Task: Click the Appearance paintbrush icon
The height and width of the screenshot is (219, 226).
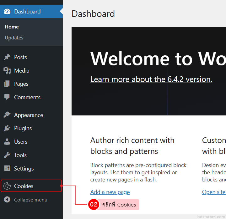Action: click(7, 115)
